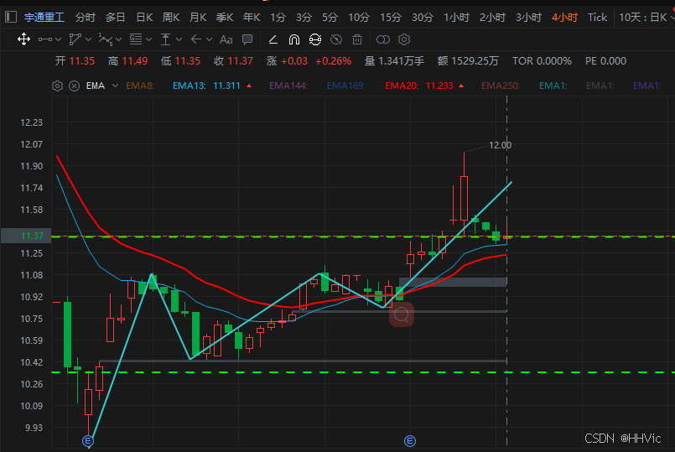Switch to 分时 chart tab
This screenshot has height=452, width=675.
(86, 18)
